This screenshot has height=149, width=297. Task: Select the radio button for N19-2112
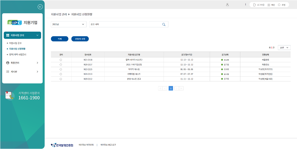[x=61, y=79]
